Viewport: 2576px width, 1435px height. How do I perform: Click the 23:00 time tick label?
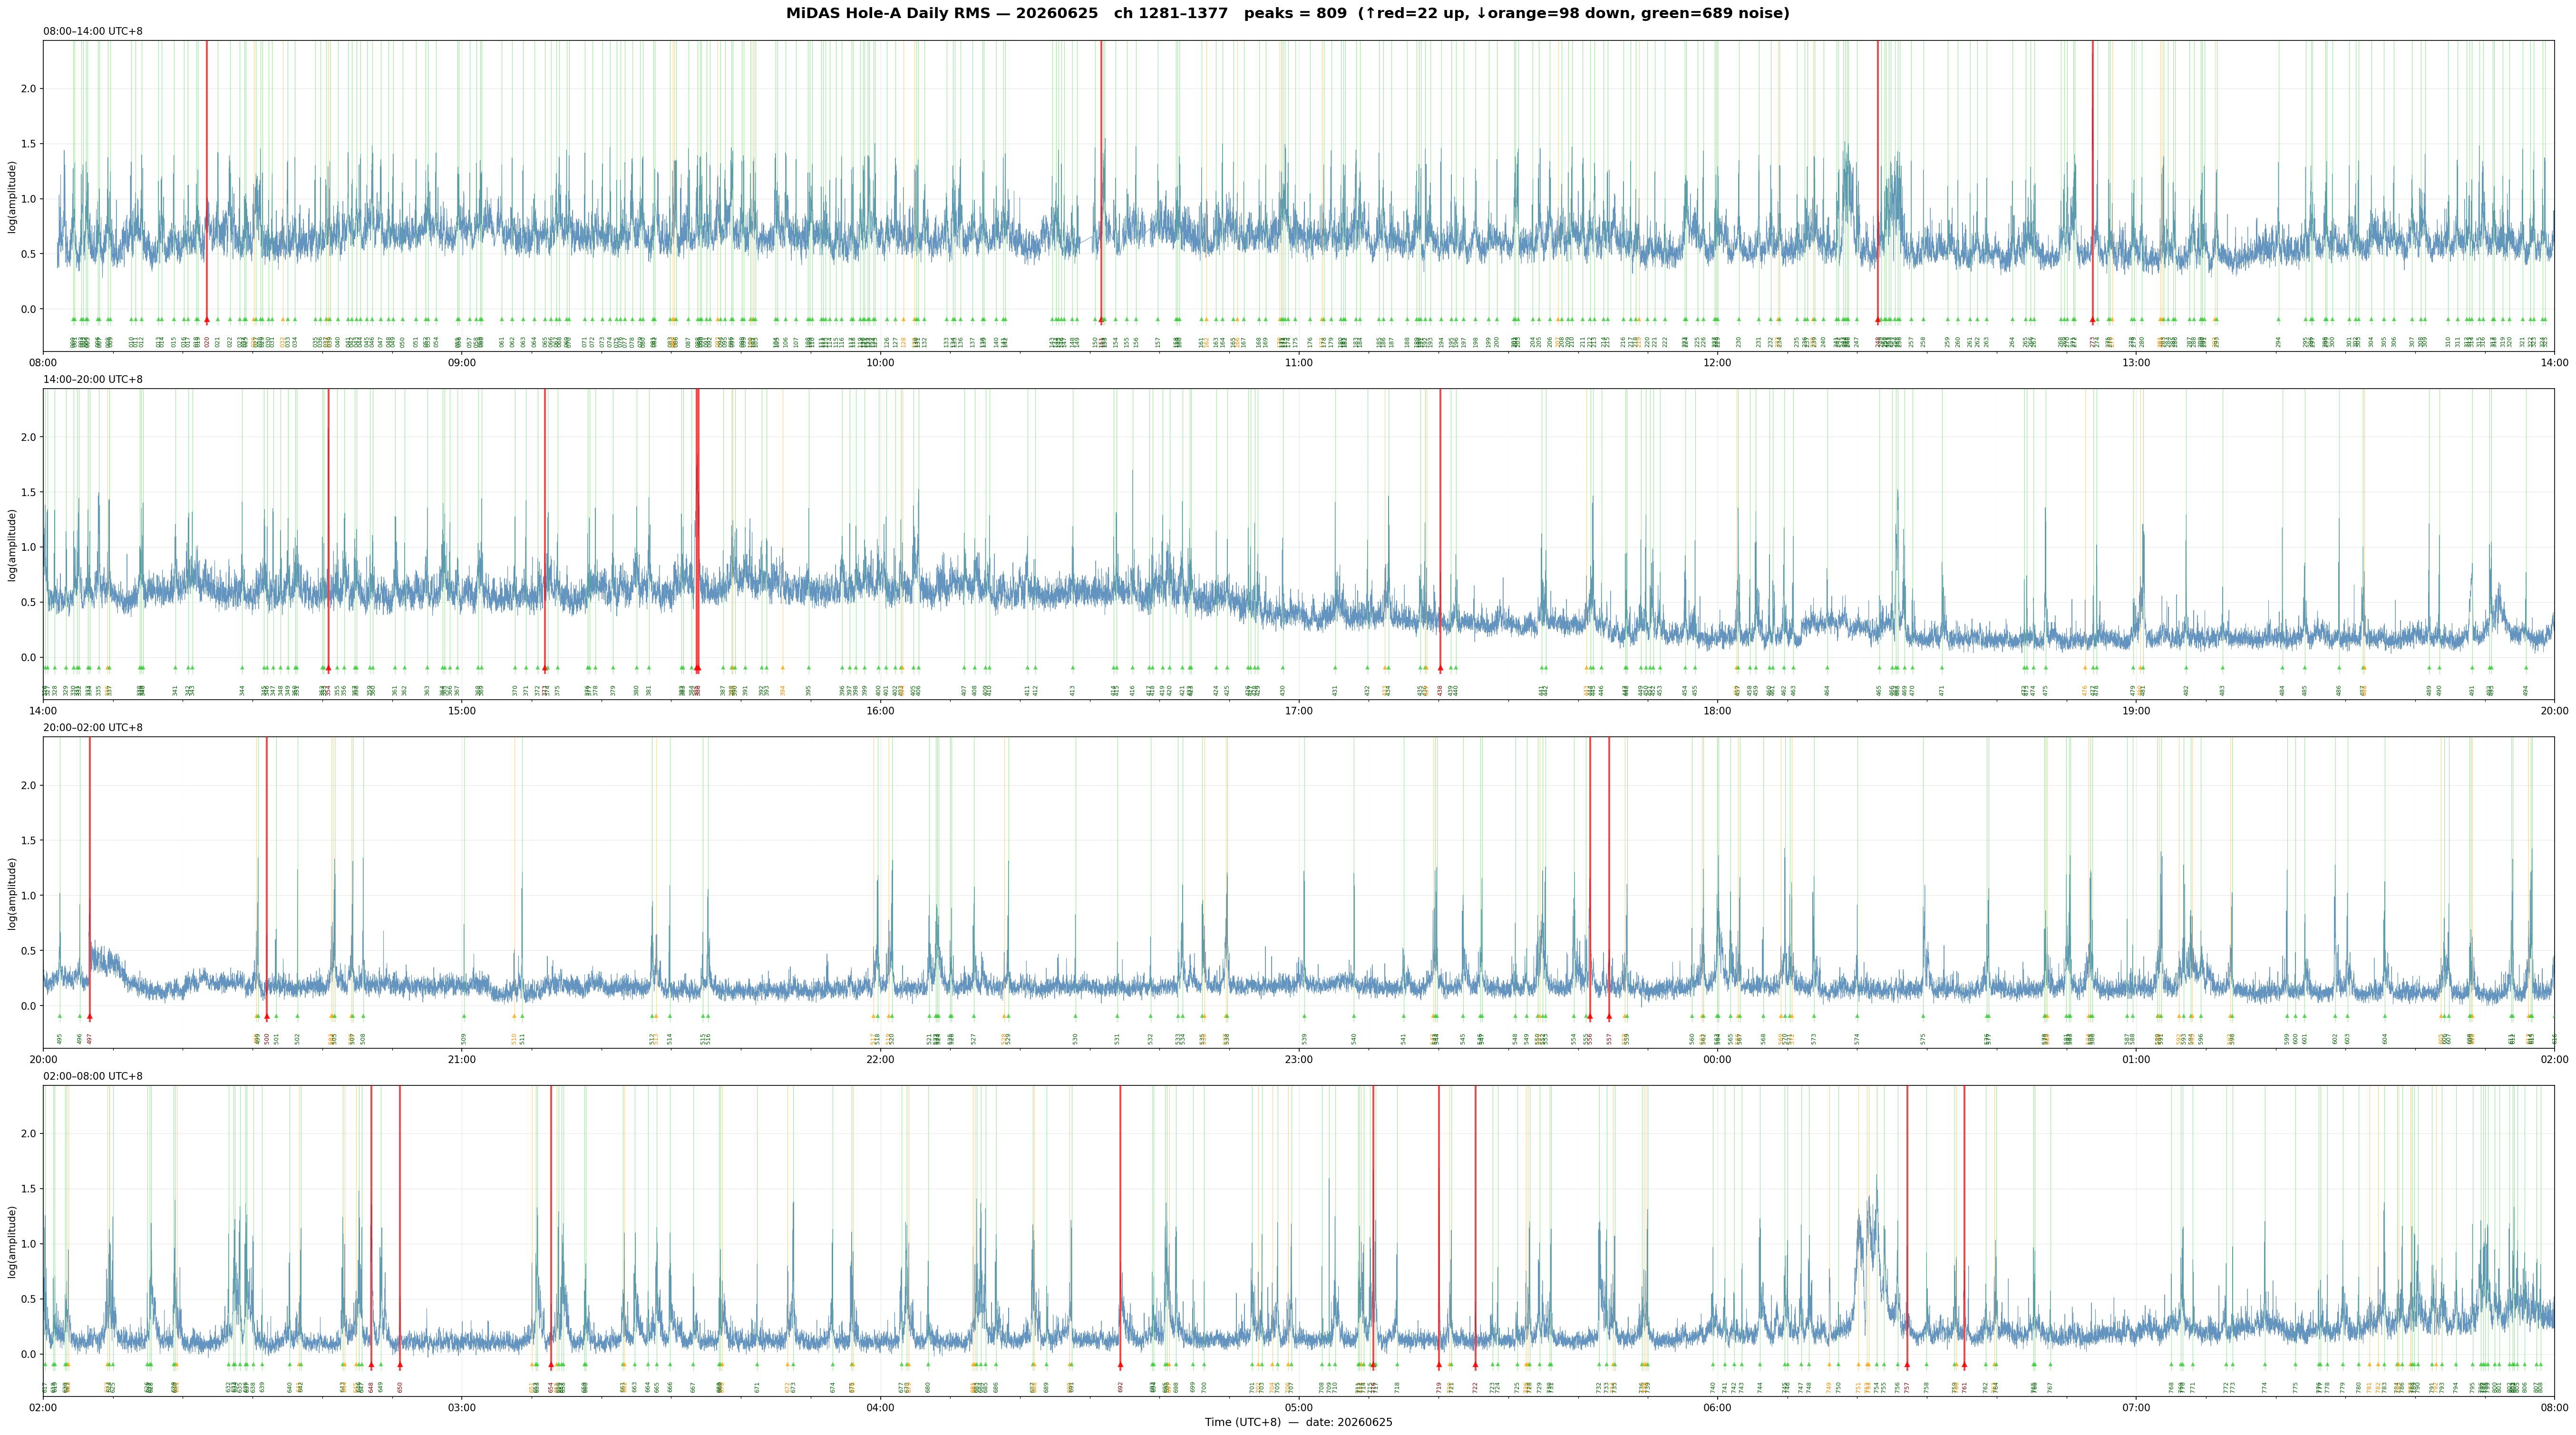(x=1299, y=1059)
